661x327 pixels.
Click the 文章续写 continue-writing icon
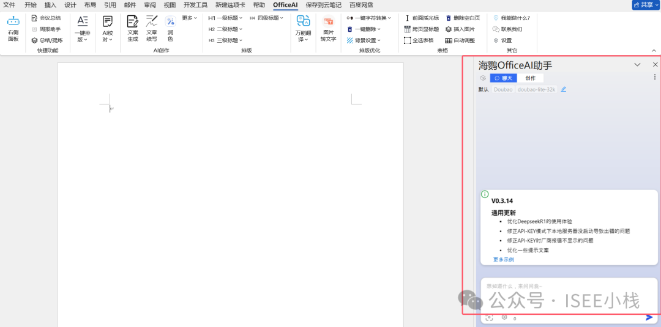152,21
